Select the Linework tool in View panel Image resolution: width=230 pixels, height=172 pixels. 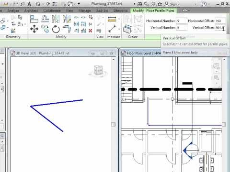[x=99, y=31]
